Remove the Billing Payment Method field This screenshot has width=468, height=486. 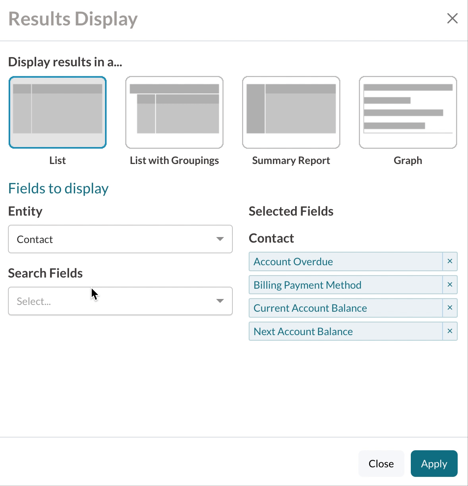tap(450, 285)
